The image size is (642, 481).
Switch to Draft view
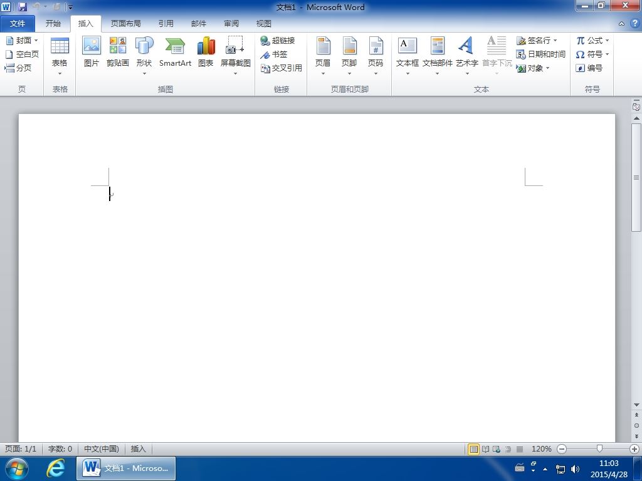(x=520, y=449)
